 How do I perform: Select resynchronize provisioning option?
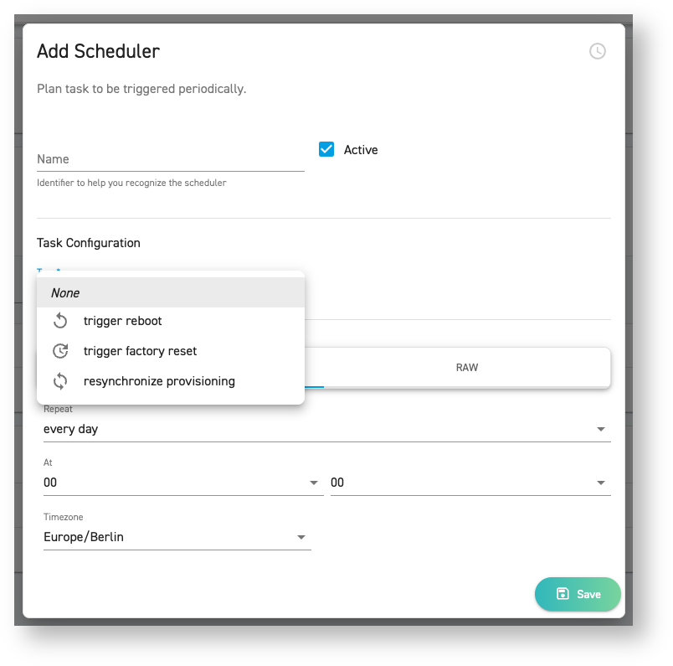(159, 381)
